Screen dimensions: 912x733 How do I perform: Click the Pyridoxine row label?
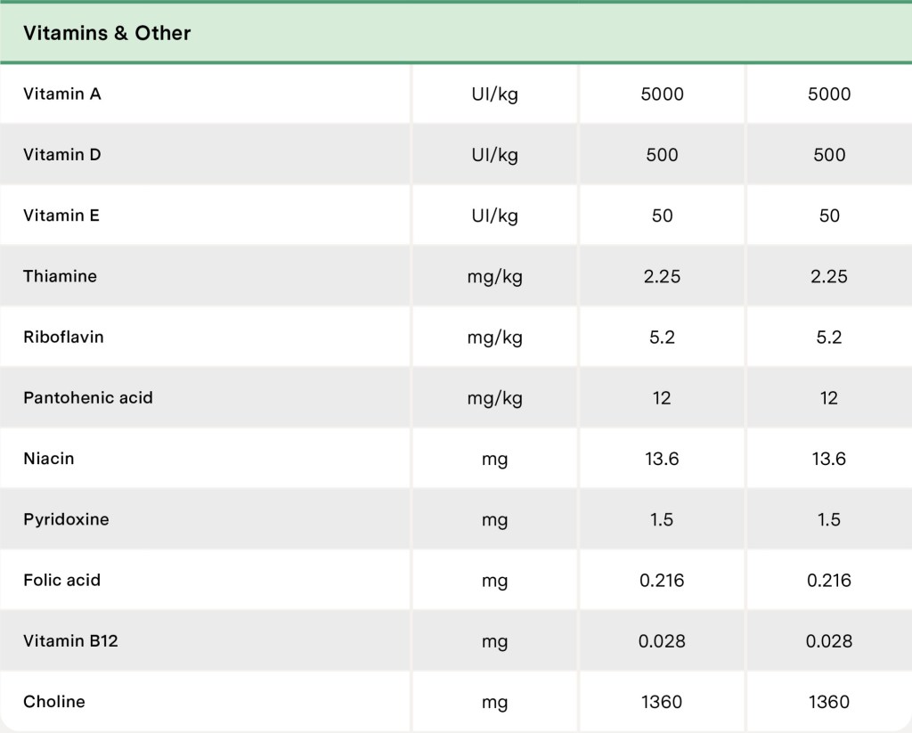pyautogui.click(x=66, y=519)
